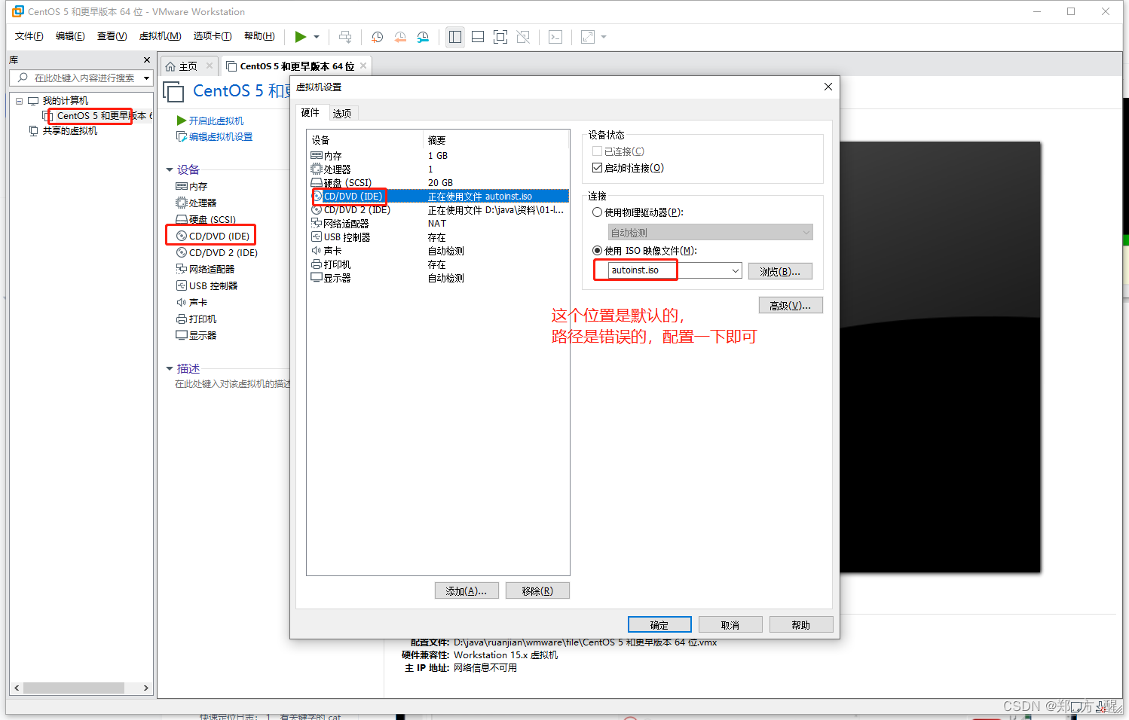Image resolution: width=1129 pixels, height=720 pixels.
Task: Open the 虚拟机(M) menu
Action: pos(160,36)
